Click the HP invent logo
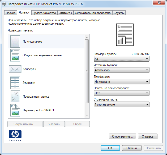 coord(15,135)
